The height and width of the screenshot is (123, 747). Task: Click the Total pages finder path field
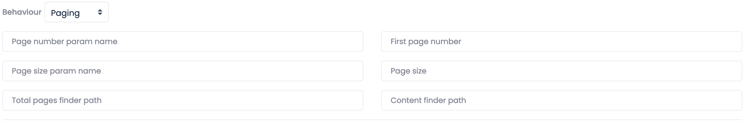[x=183, y=100]
